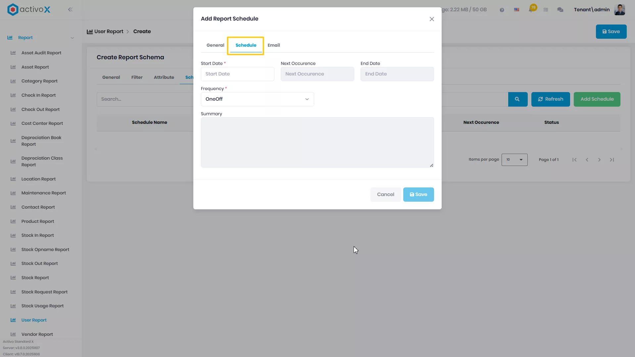Open the Frequency OneOff dropdown
The width and height of the screenshot is (635, 357).
coord(257,99)
